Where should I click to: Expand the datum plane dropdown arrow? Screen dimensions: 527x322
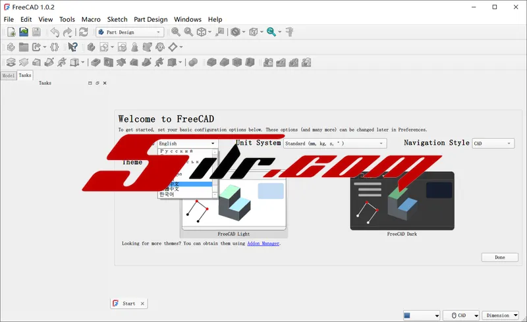[x=181, y=47]
